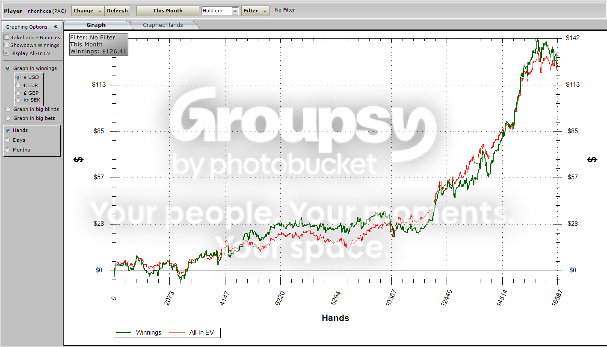Expand the Filter dropdown button
Viewport: 607px width, 347px height.
click(x=255, y=11)
